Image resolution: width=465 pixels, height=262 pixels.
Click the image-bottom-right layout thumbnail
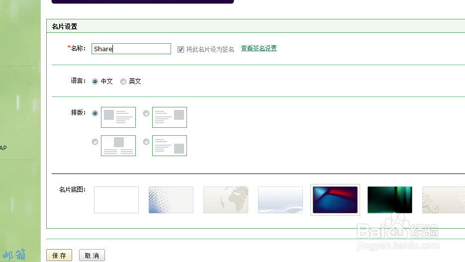tap(170, 146)
